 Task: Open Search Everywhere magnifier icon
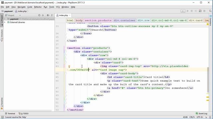210,11
